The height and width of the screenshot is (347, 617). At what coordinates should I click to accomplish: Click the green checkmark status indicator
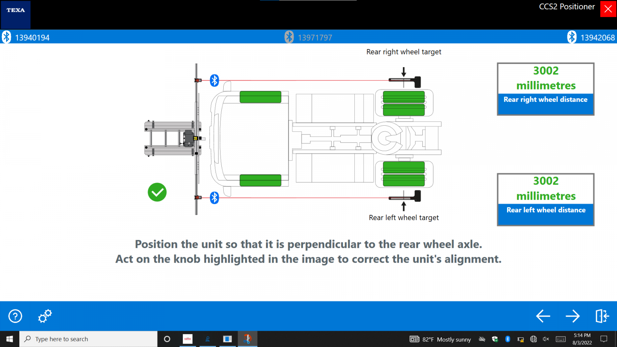(x=157, y=192)
